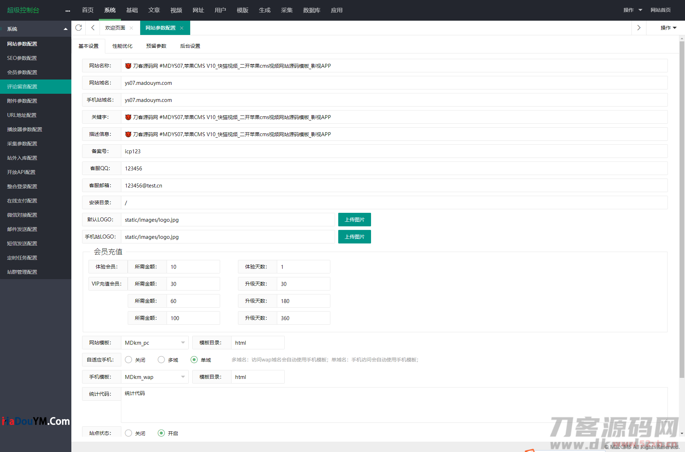Click the tabs scroll-right arrow icon
The image size is (685, 452).
639,28
